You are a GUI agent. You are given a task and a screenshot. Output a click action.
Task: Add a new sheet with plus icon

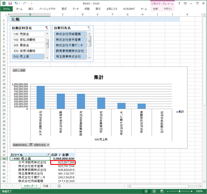[x=59, y=186]
